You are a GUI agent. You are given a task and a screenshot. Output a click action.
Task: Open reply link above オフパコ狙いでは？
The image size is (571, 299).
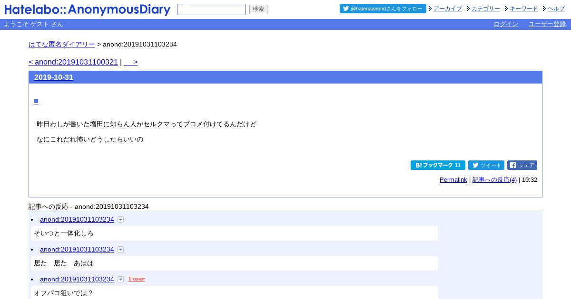pos(77,279)
